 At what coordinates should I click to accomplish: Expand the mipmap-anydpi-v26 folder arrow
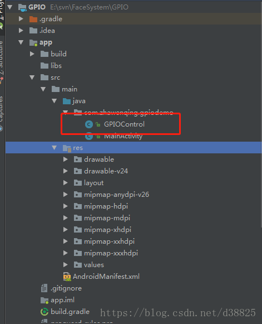point(65,195)
